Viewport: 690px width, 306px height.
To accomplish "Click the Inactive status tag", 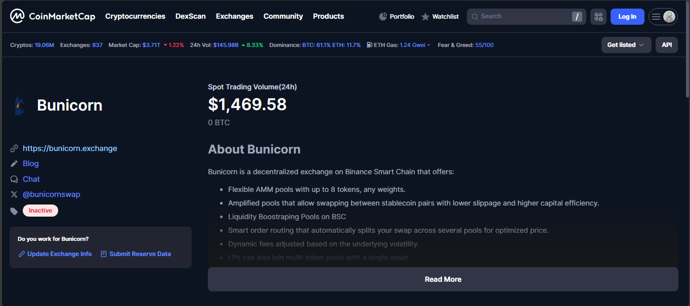I will point(40,211).
